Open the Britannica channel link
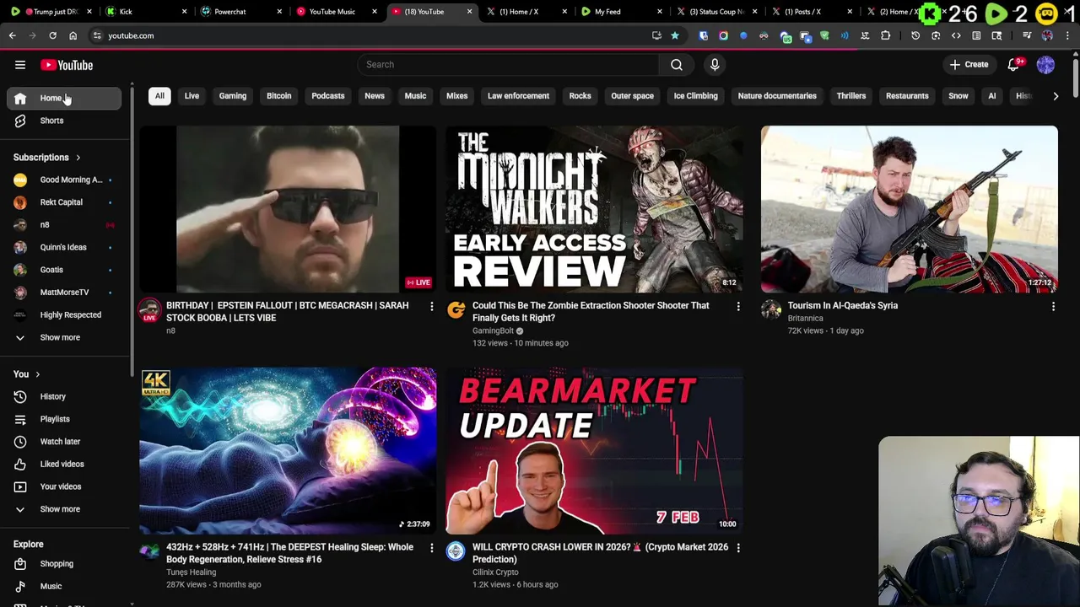Screen dimensions: 1080x607 tap(805, 319)
